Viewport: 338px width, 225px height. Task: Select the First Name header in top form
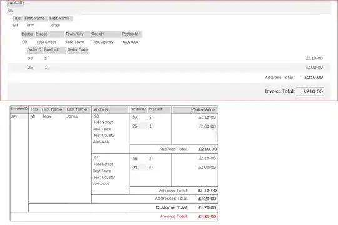pyautogui.click(x=36, y=19)
